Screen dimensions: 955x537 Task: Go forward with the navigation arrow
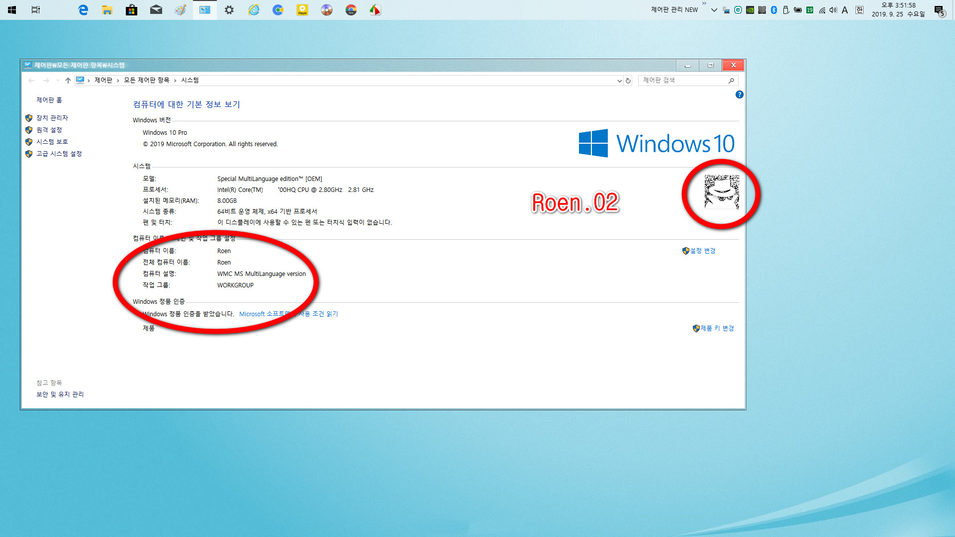tap(46, 80)
